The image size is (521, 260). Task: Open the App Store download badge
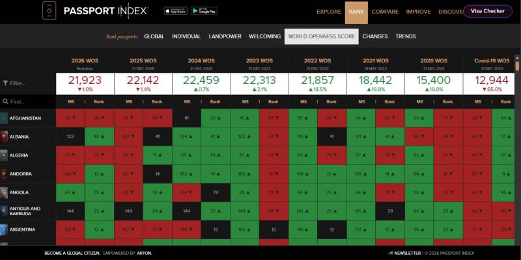[x=175, y=11]
